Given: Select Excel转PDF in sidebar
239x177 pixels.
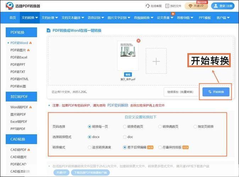Looking at the screenshot, I should 18,122.
